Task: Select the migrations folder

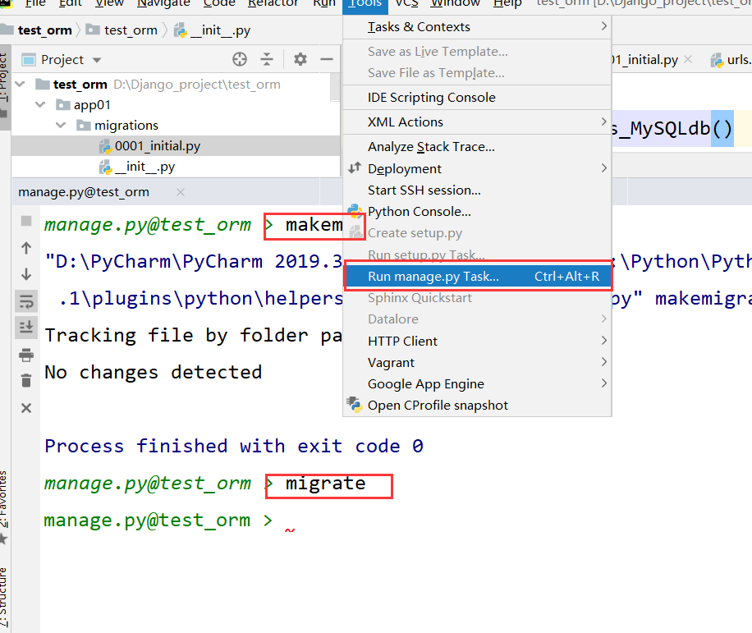Action: coord(117,126)
